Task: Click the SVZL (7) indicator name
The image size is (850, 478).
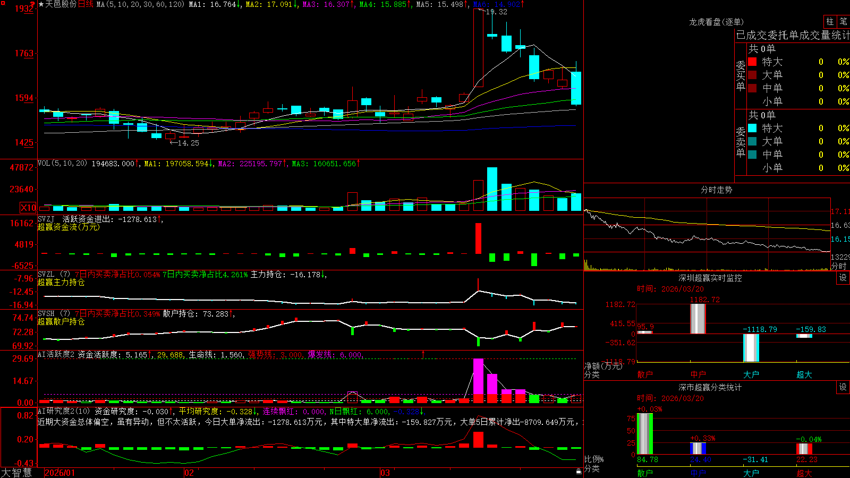Action: coord(54,274)
